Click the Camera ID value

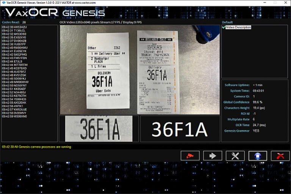[x=254, y=97]
